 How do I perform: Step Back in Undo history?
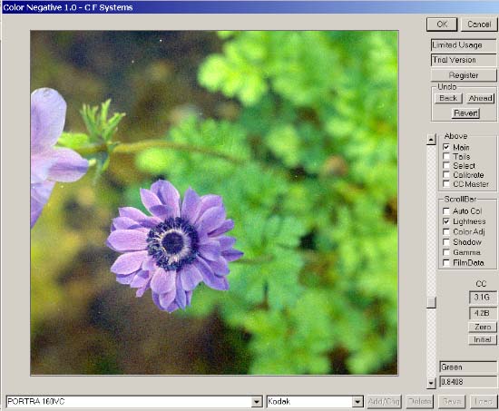[448, 98]
